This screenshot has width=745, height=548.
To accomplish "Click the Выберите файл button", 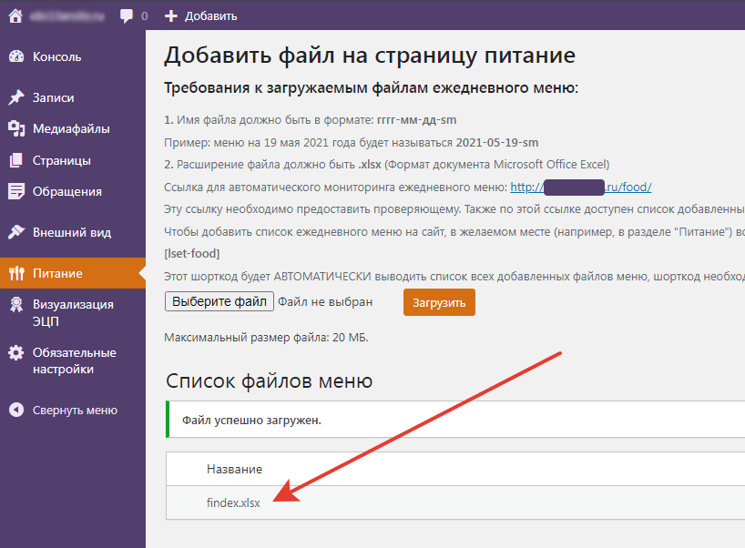I will tap(219, 301).
